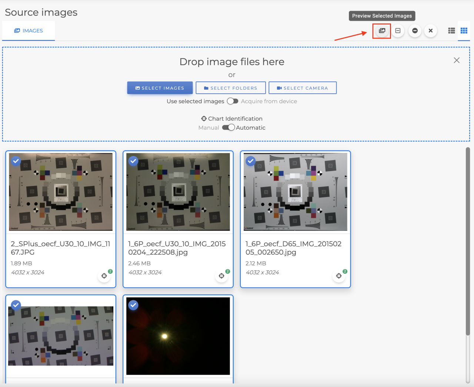Open chart identification for 2_SPlus_oecf image
The image size is (474, 387).
[104, 276]
